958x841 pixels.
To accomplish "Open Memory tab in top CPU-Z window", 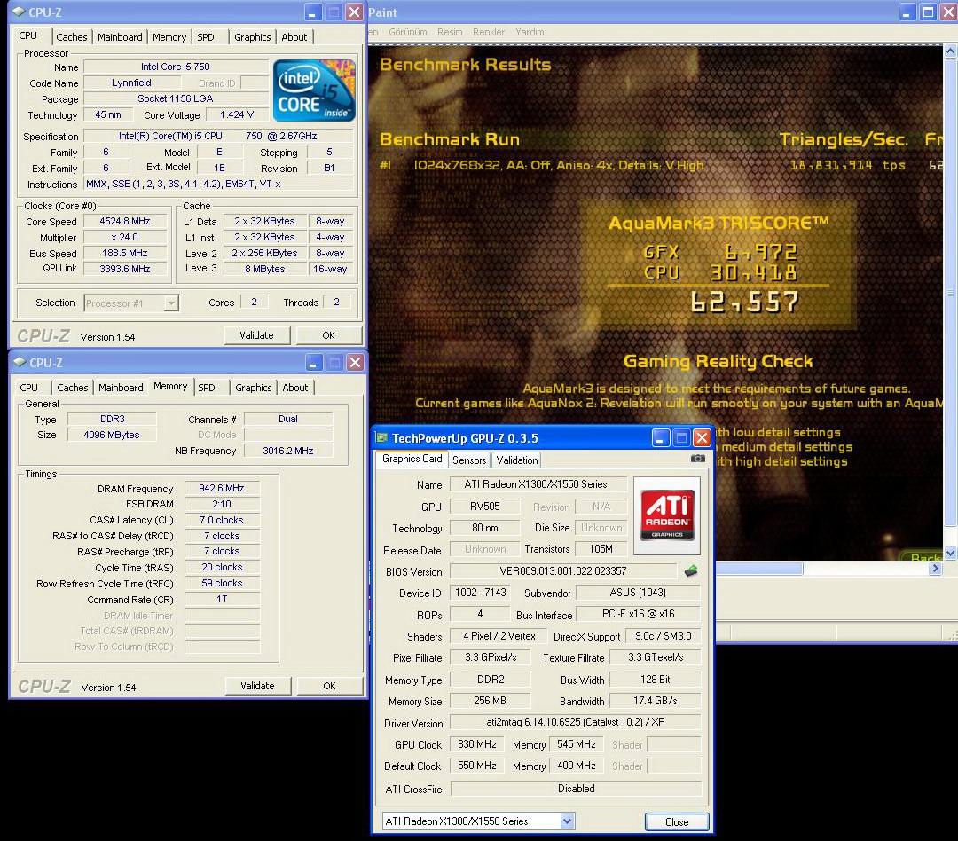I will tap(169, 37).
